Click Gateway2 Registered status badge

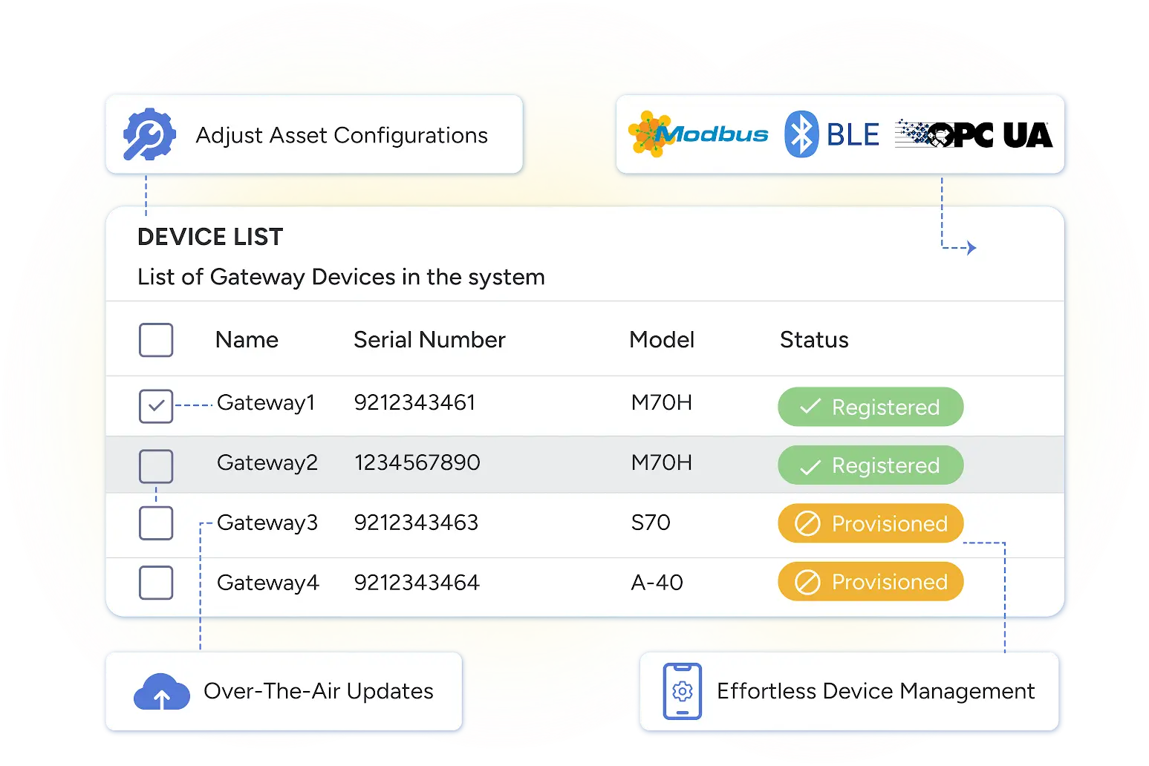coord(870,465)
